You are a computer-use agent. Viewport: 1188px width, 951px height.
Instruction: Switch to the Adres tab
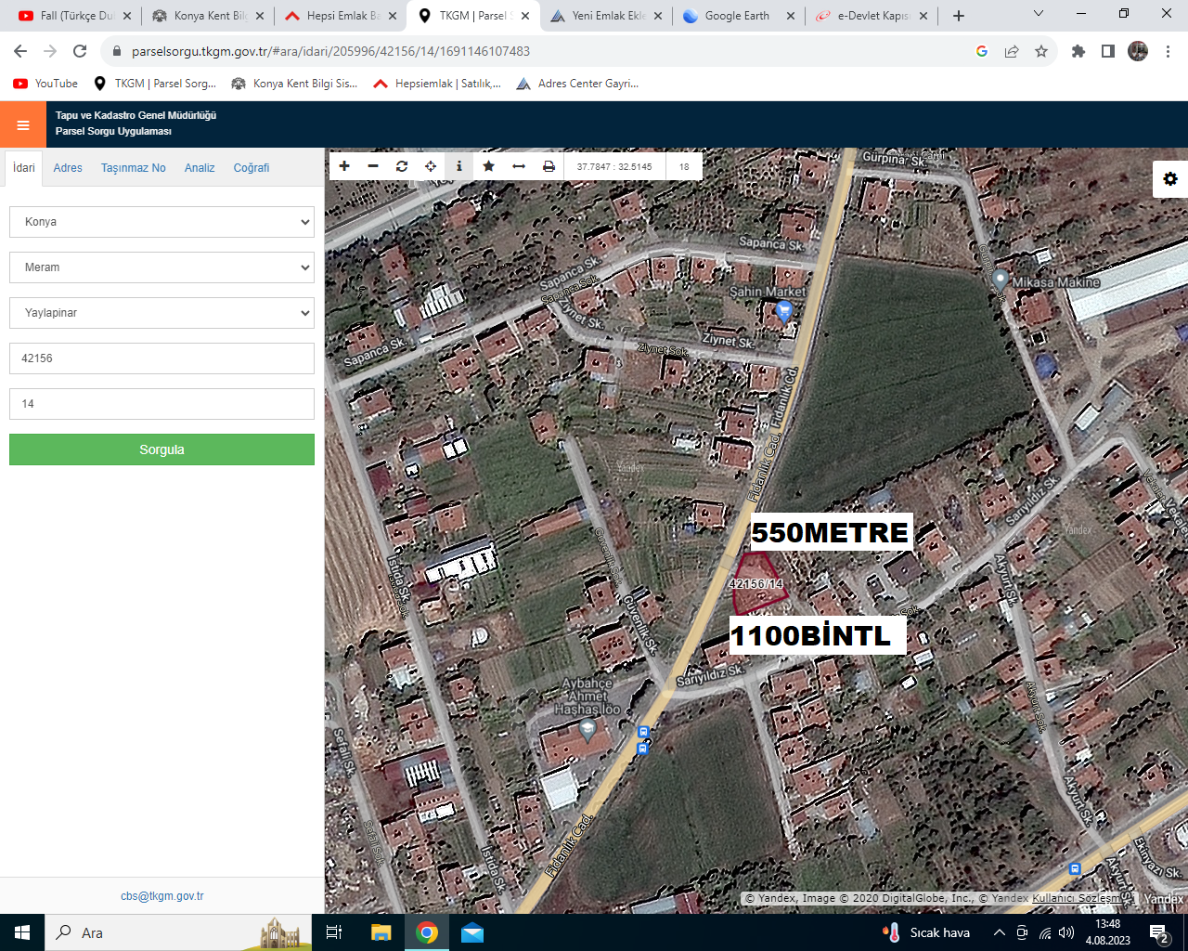pyautogui.click(x=68, y=168)
